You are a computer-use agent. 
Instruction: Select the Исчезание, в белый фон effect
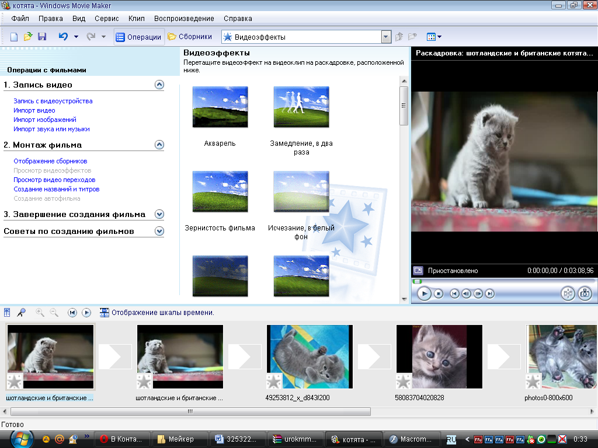[x=301, y=191]
